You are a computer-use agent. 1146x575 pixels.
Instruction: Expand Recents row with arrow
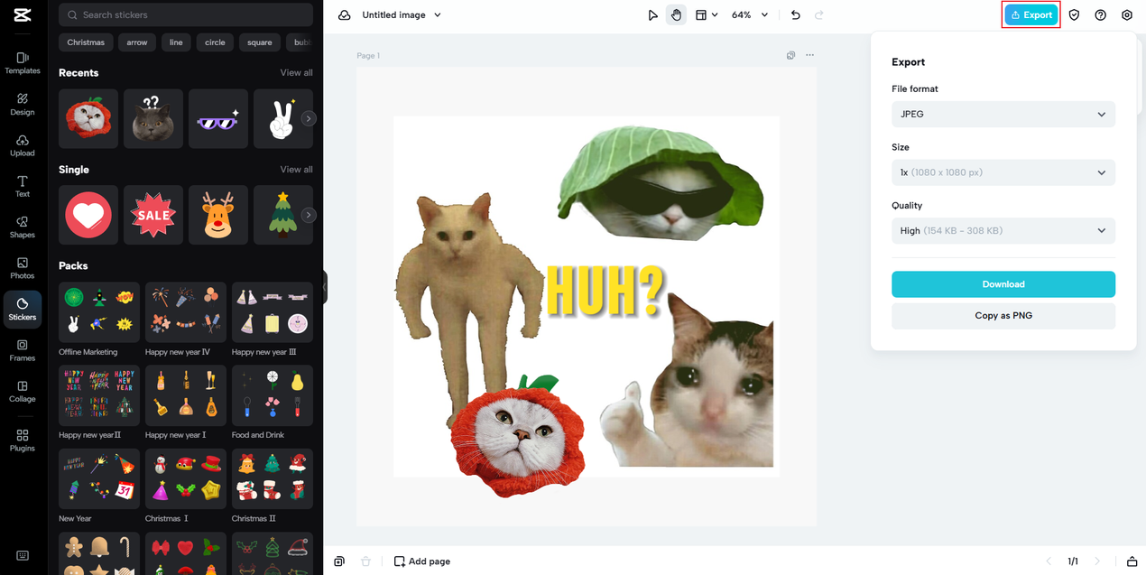309,118
